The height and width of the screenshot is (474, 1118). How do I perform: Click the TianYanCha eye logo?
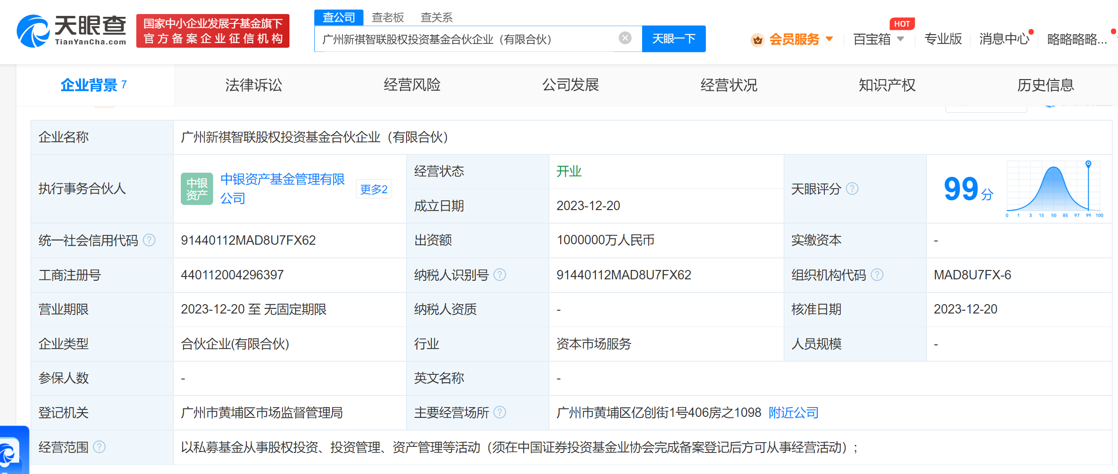(x=33, y=31)
